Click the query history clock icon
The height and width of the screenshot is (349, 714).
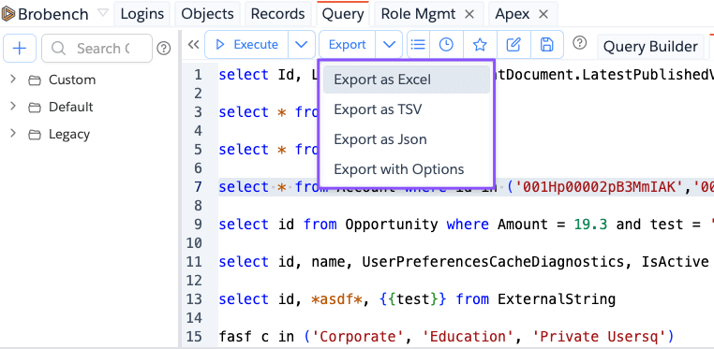pos(446,45)
